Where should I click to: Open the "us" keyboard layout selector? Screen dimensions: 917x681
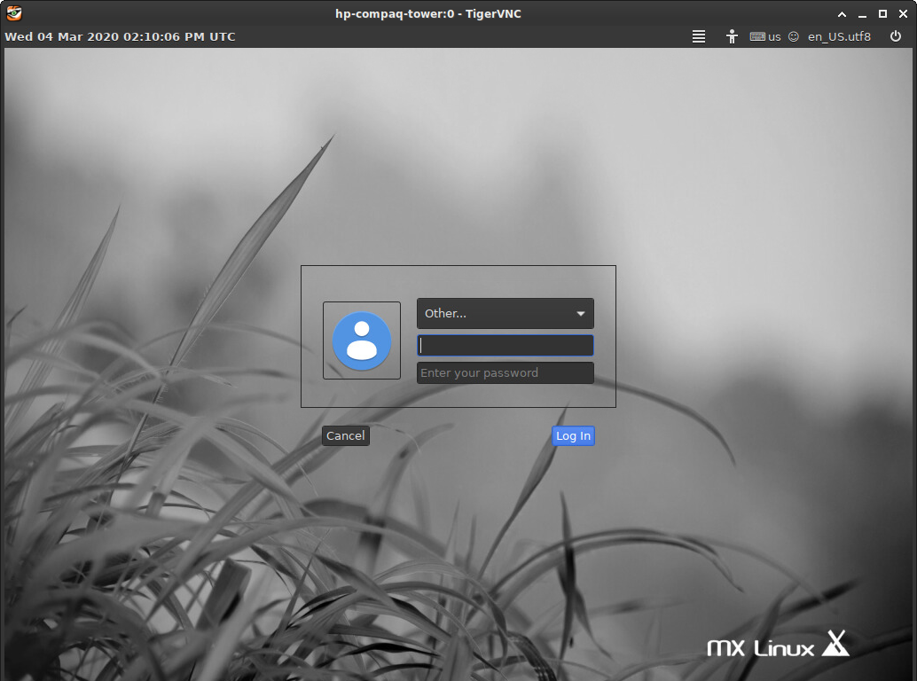pos(772,36)
